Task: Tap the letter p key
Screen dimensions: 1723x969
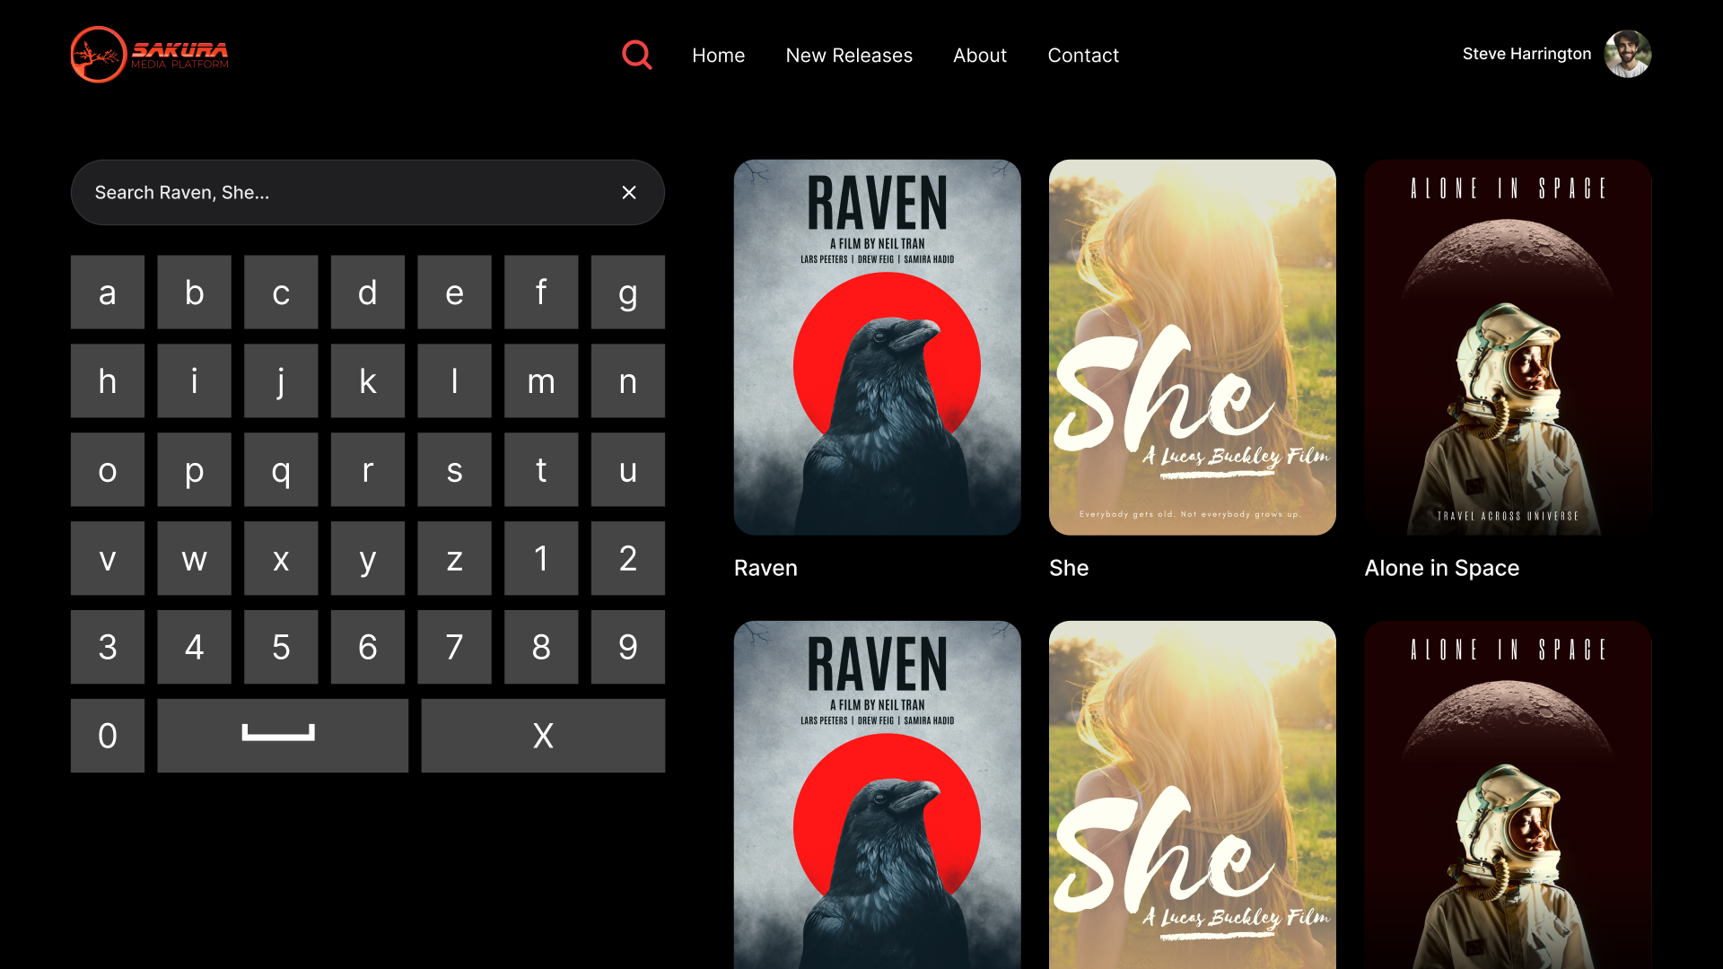Action: [x=194, y=470]
